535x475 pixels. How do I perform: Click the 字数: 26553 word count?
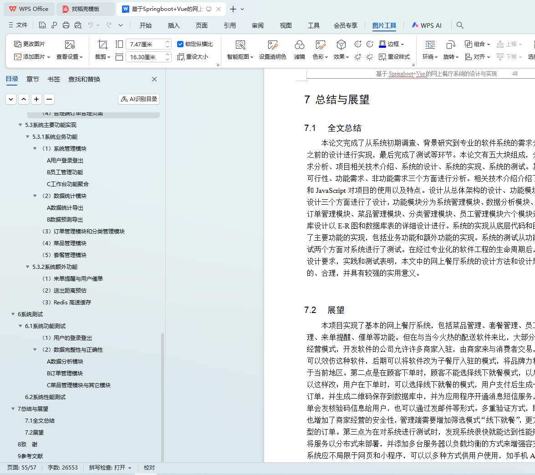click(62, 468)
